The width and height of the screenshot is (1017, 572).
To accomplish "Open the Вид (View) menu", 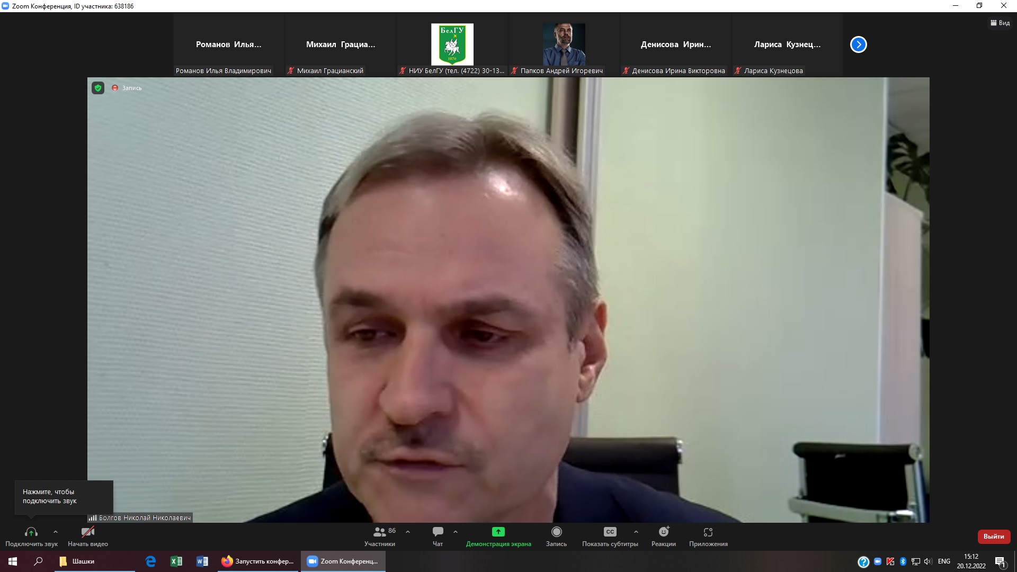I will coord(1000,23).
